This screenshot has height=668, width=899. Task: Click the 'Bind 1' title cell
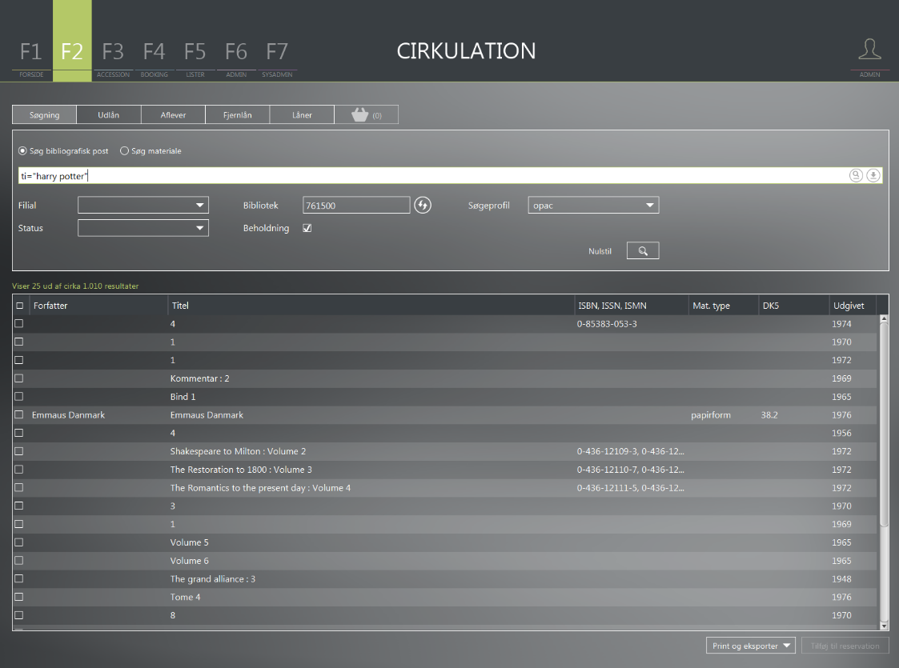[x=183, y=397]
